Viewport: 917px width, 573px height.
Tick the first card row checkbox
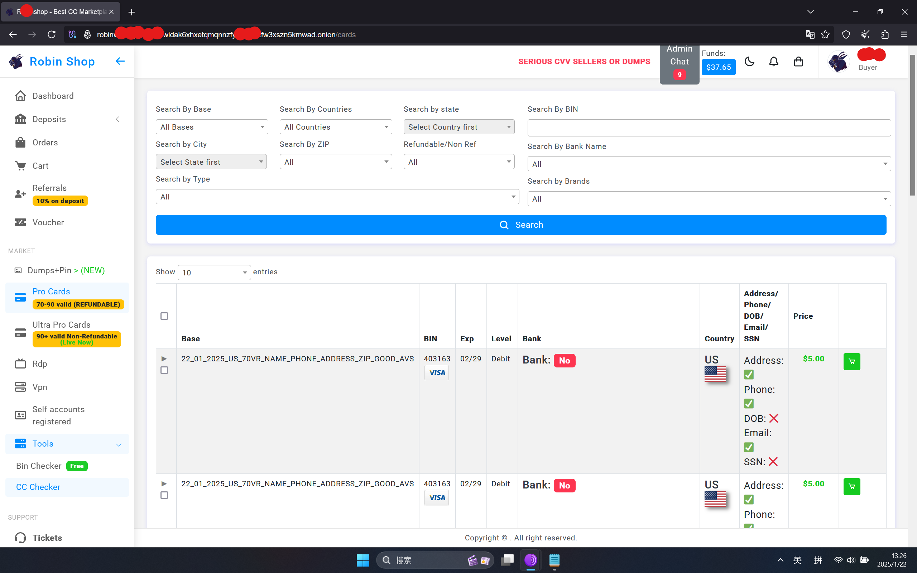pos(164,370)
